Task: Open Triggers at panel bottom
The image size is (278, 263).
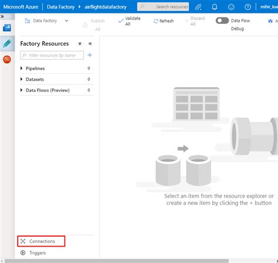Action: point(33,253)
